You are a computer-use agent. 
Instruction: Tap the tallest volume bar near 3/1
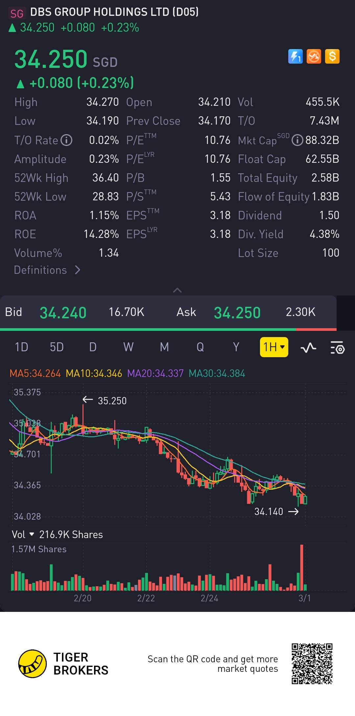click(302, 567)
